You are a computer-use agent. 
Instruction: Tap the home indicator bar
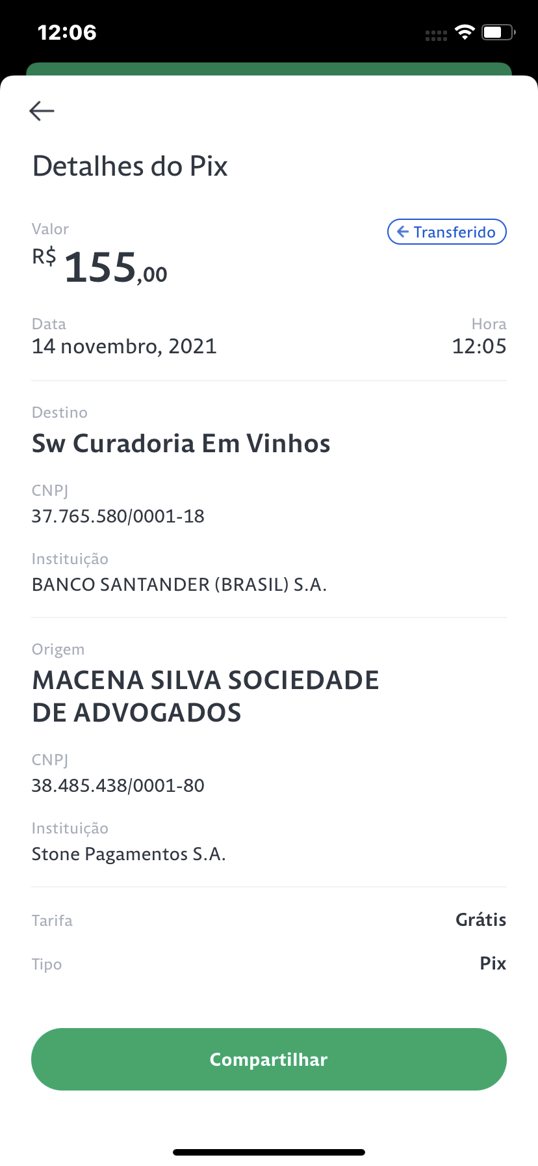[x=269, y=1152]
